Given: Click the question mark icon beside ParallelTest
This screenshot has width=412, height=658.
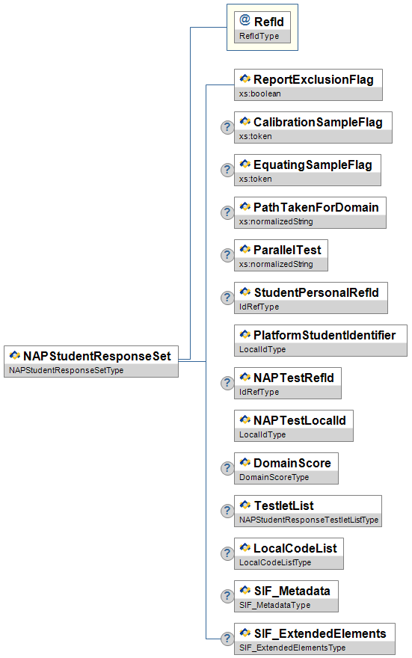Looking at the screenshot, I should tap(227, 255).
